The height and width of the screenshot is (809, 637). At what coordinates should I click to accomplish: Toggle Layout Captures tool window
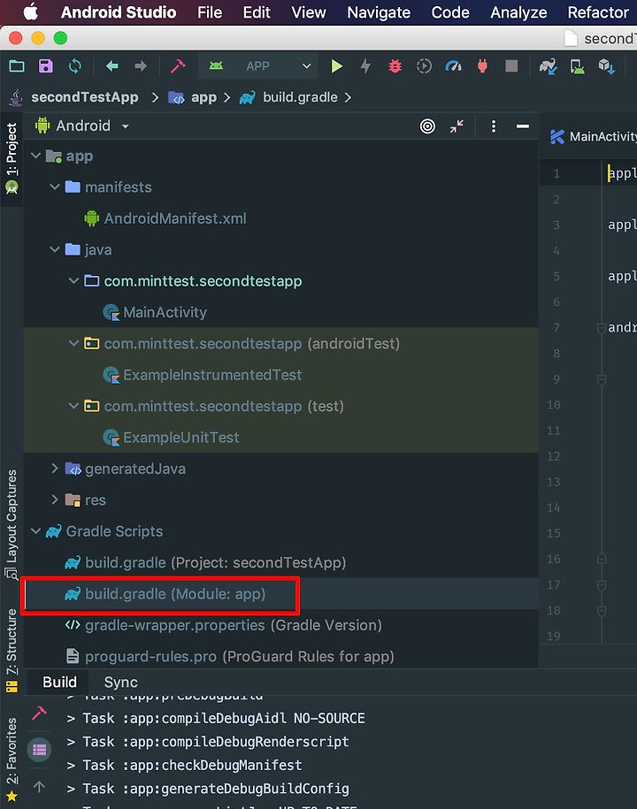pos(12,523)
